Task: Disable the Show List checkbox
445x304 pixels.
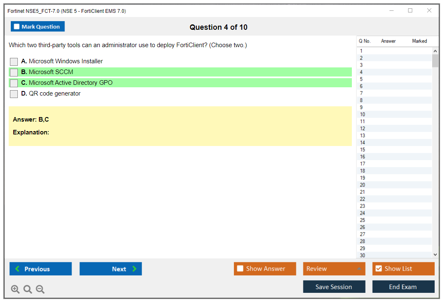Action: tap(378, 269)
